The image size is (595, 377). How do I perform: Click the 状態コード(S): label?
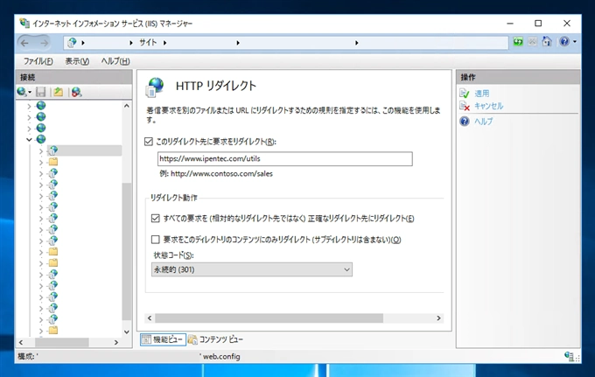pyautogui.click(x=172, y=255)
